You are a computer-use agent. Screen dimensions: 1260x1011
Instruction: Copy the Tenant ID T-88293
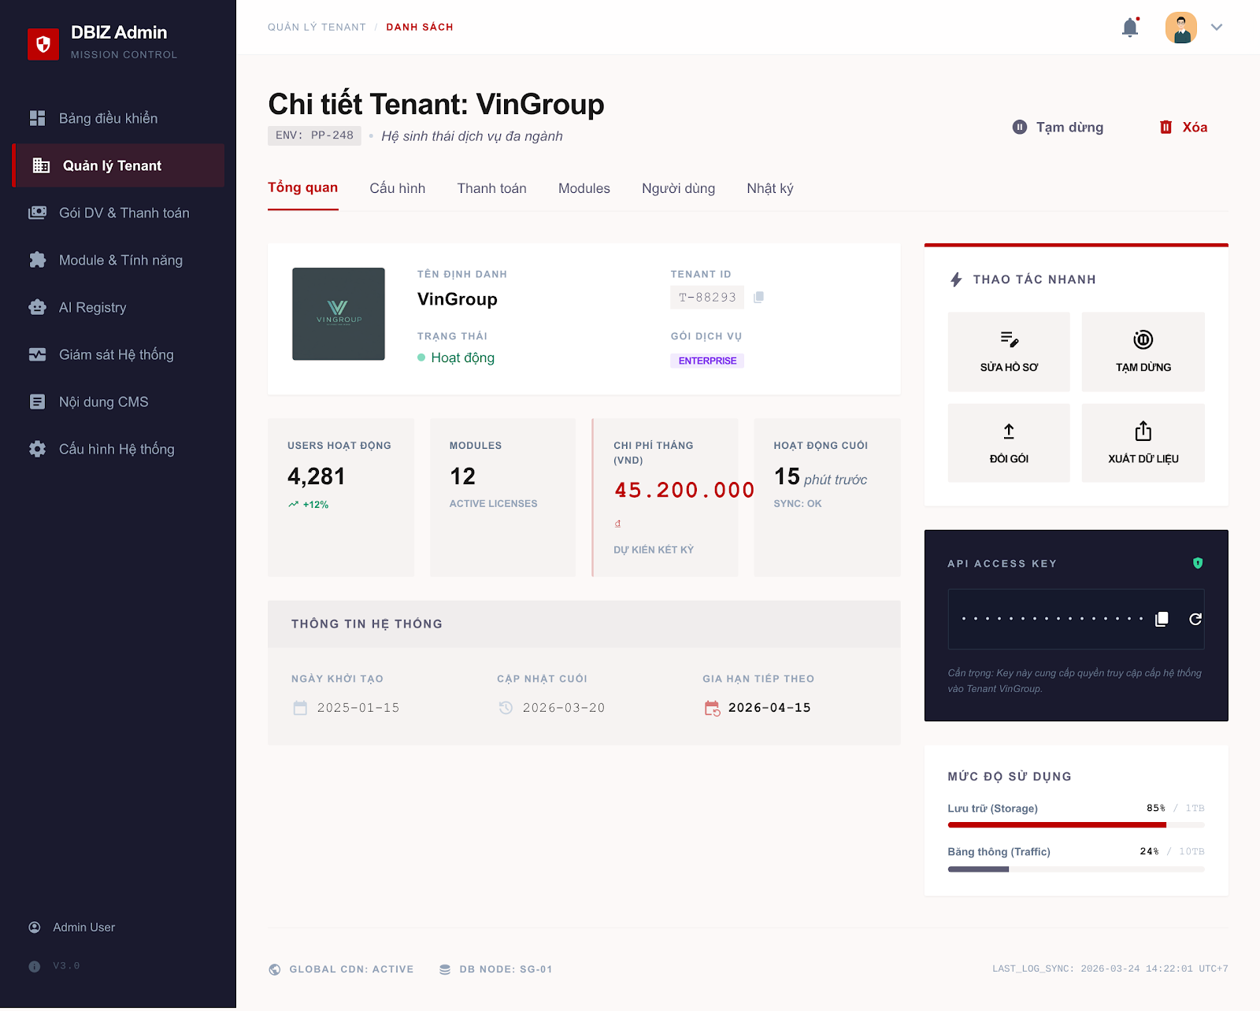click(x=758, y=298)
